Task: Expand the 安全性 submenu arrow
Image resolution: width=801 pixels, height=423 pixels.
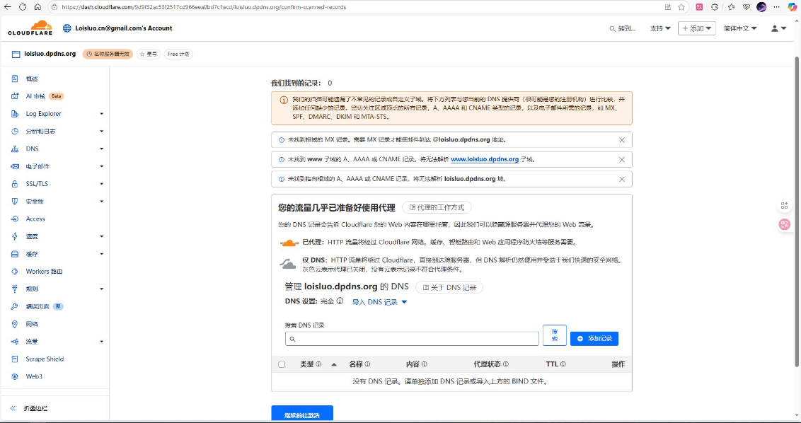Action: (x=101, y=202)
